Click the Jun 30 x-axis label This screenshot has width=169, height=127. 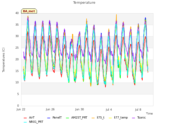pos(79,109)
